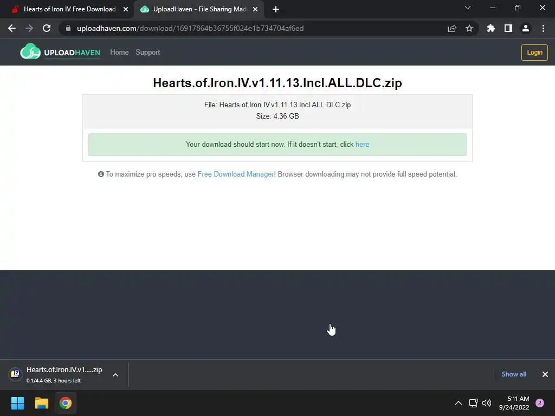Open the downloading zip file item
Image resolution: width=555 pixels, height=416 pixels.
pyautogui.click(x=64, y=374)
